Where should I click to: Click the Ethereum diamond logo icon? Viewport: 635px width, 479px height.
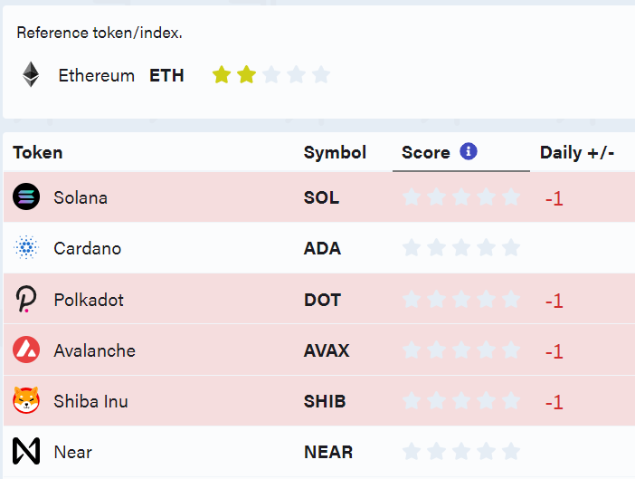click(x=31, y=74)
